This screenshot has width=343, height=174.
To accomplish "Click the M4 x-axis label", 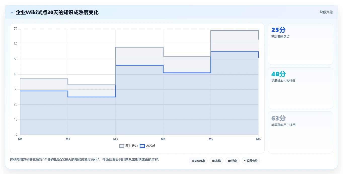I will tap(163, 139).
